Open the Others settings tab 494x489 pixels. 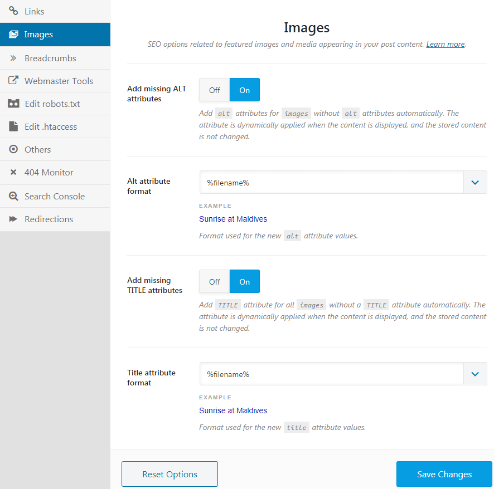click(37, 150)
